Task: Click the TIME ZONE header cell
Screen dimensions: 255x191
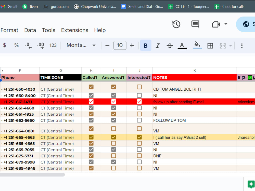Action: [x=60, y=77]
